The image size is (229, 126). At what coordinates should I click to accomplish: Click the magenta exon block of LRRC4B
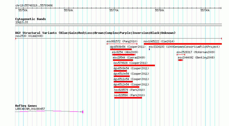coord(83,112)
